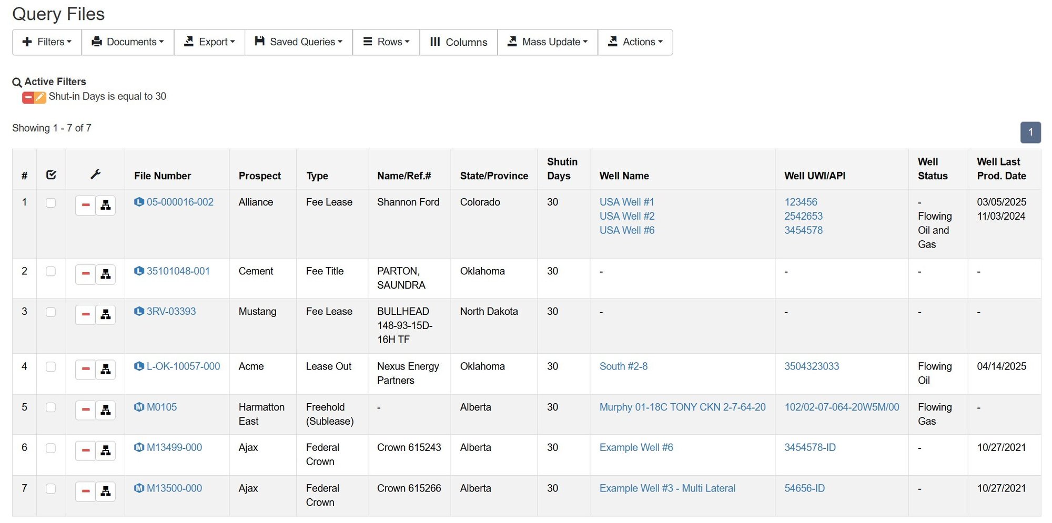This screenshot has height=523, width=1052.
Task: Open the South #2-8 well link
Action: pyautogui.click(x=624, y=366)
